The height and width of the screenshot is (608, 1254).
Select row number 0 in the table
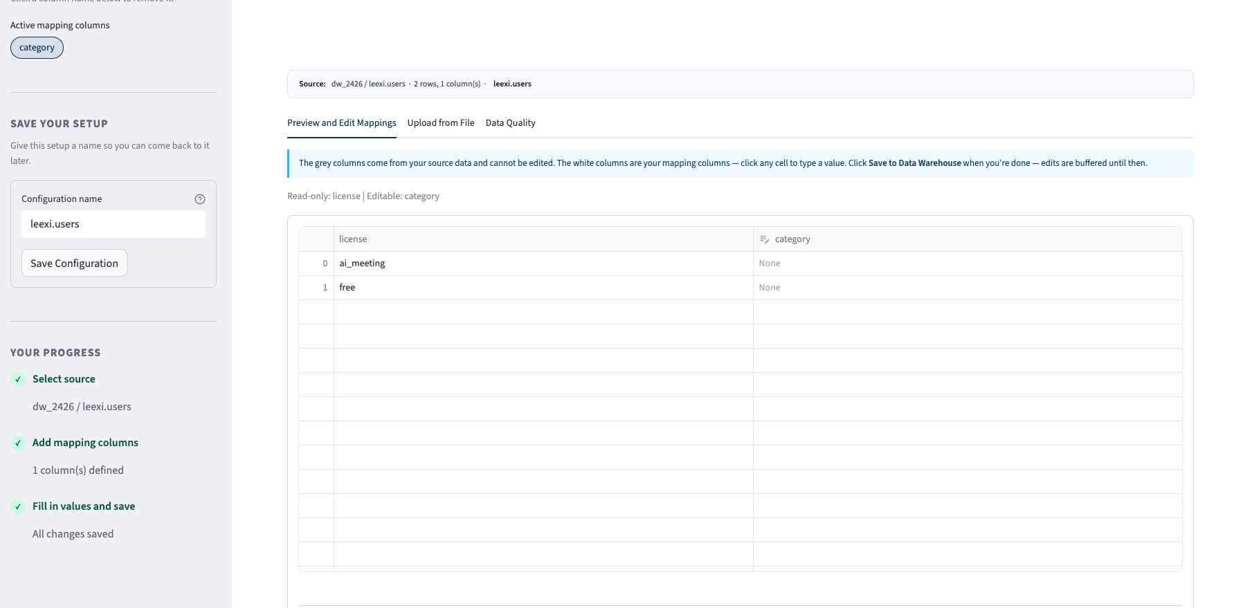point(316,264)
